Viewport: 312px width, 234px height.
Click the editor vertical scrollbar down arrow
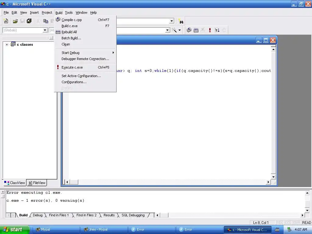point(273,177)
